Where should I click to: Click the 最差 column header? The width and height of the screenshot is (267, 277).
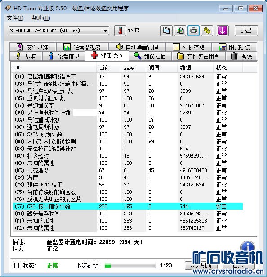(133, 68)
